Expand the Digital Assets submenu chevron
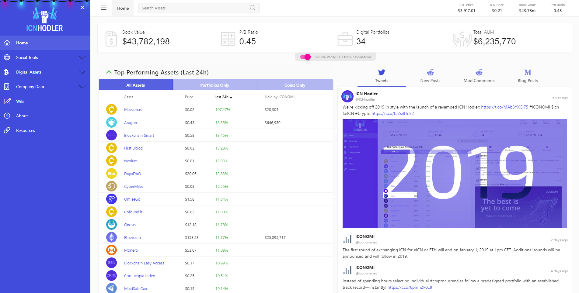Screen dimensions: 579x293 (82, 72)
